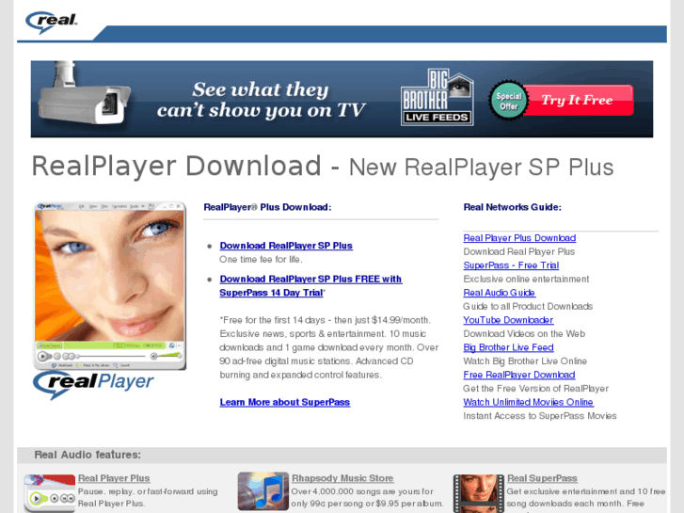The width and height of the screenshot is (684, 513).
Task: Click the Real logo at top left
Action: click(x=52, y=22)
